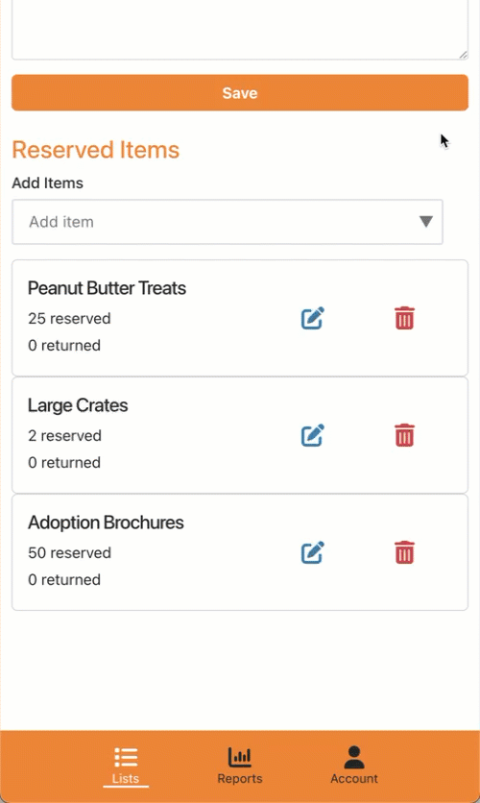Click inside the notes text area
The height and width of the screenshot is (803, 480).
tap(240, 28)
